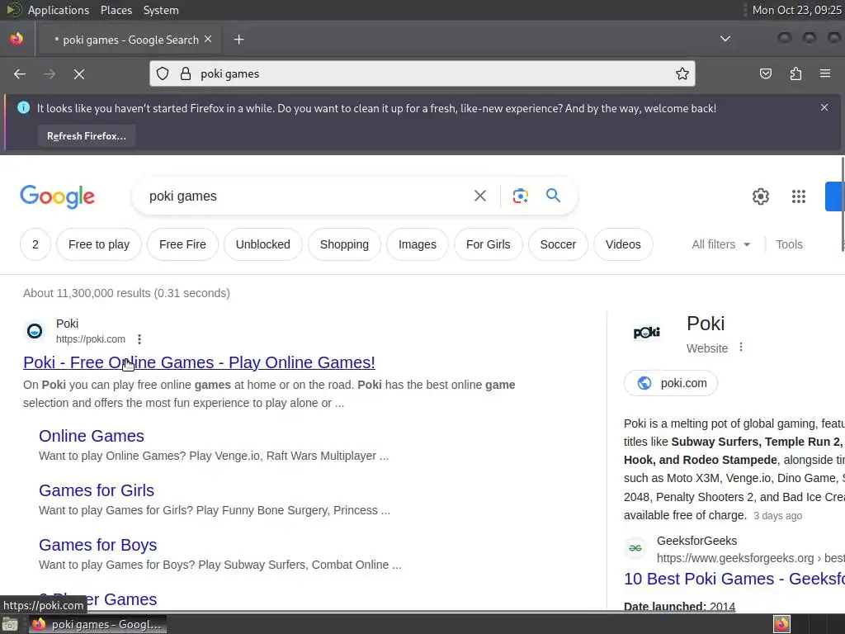Image resolution: width=845 pixels, height=634 pixels.
Task: Open the Games for Boys sitelink
Action: (98, 545)
